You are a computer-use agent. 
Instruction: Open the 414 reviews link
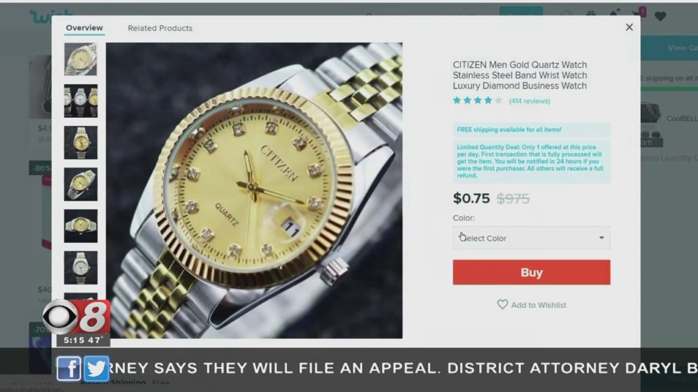(x=529, y=101)
